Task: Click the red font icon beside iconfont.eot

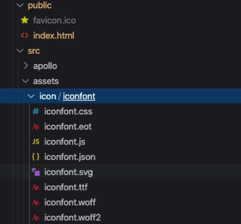Action: (35, 126)
